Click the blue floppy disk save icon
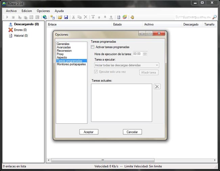 [x=66, y=17]
